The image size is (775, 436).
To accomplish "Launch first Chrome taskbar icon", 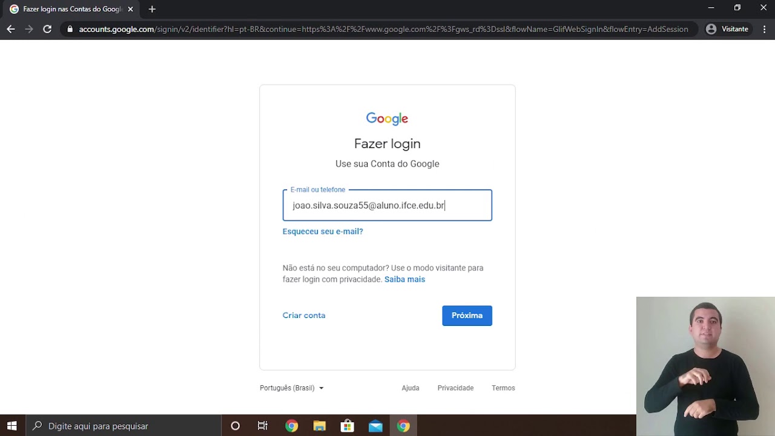I will 292,426.
